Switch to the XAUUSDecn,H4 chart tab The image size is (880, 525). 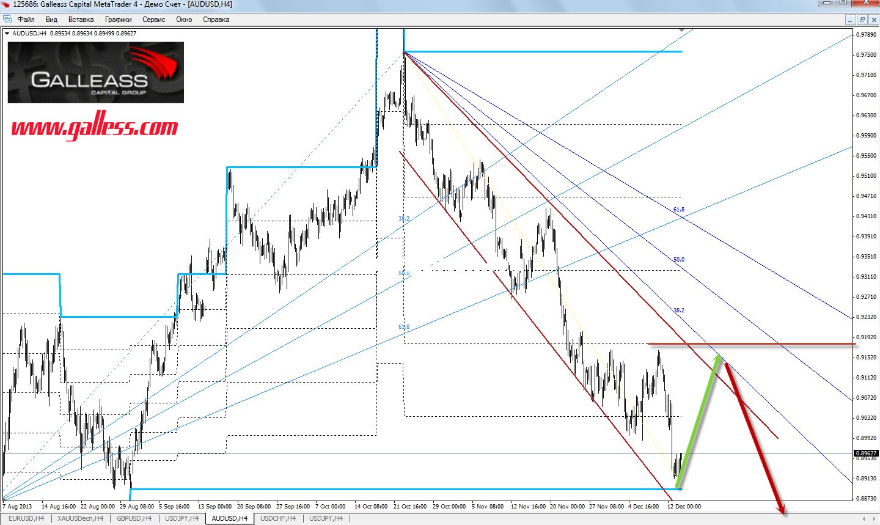point(80,518)
